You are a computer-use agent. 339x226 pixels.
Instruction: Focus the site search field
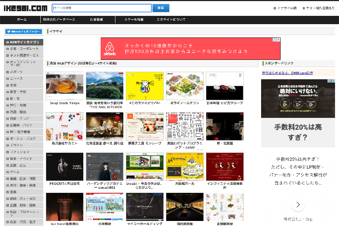[102, 8]
